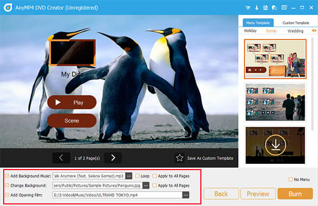Select the beach sunset template thumbnail
The height and width of the screenshot is (206, 318).
275,102
